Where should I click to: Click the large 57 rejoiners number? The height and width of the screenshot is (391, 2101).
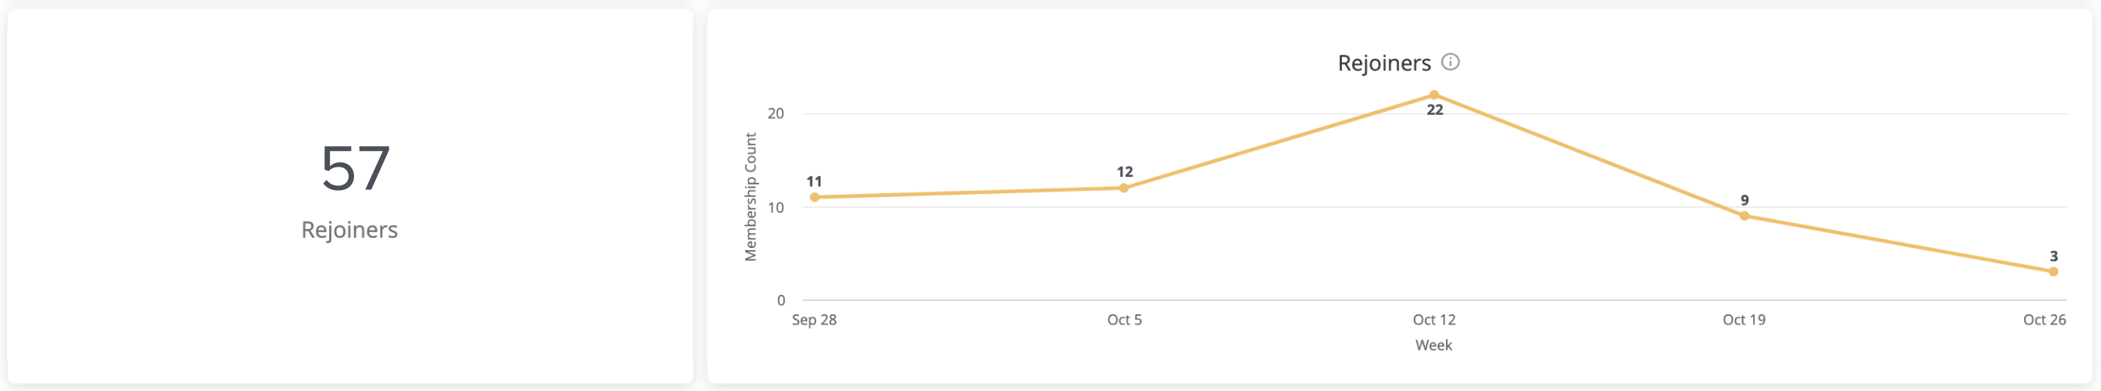pos(355,169)
